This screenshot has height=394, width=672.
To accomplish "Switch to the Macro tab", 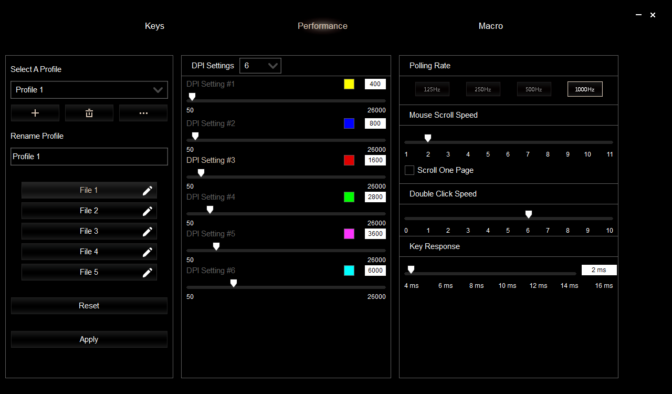I will [491, 26].
